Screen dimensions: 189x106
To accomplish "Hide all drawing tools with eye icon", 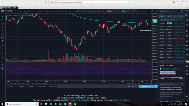I will [2, 65].
